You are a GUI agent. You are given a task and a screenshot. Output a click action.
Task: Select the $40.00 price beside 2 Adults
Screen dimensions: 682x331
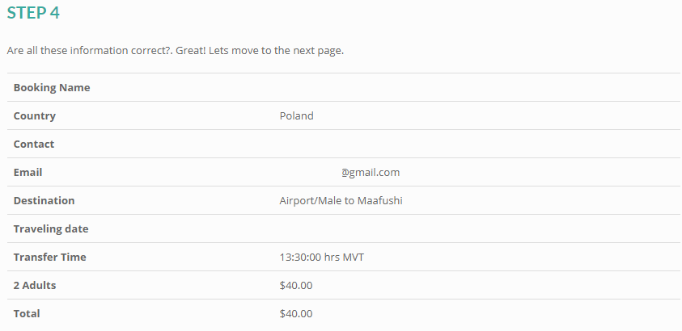[296, 285]
